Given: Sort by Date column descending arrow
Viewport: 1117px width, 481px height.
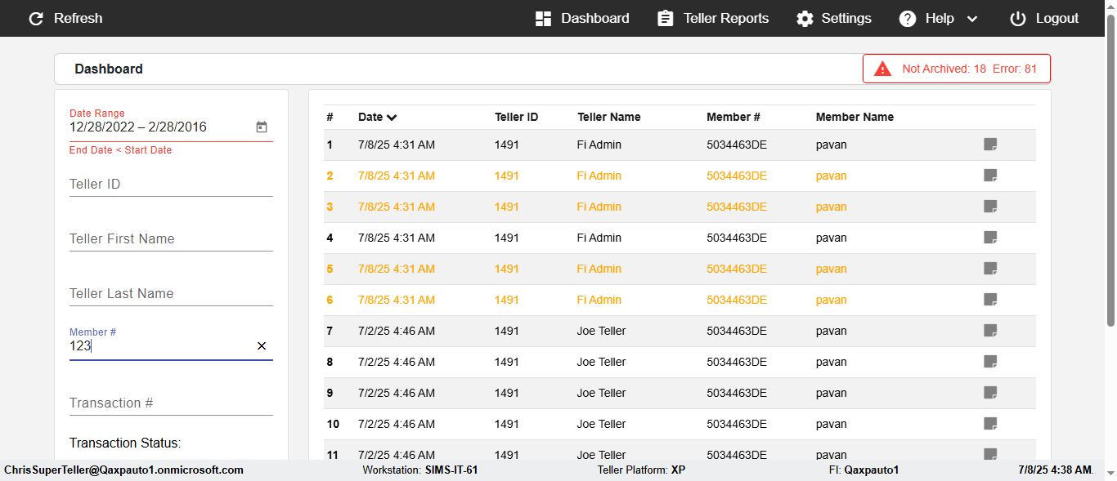Looking at the screenshot, I should 392,117.
